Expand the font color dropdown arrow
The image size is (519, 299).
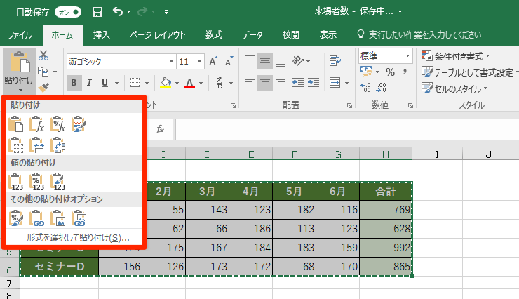[201, 83]
